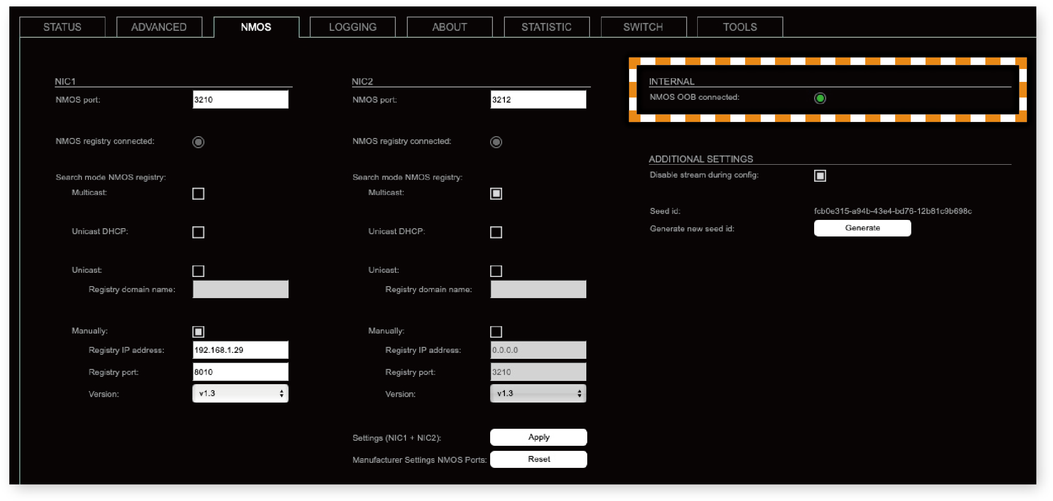This screenshot has height=501, width=1053.
Task: Open the STATISTIC tab
Action: tap(547, 27)
